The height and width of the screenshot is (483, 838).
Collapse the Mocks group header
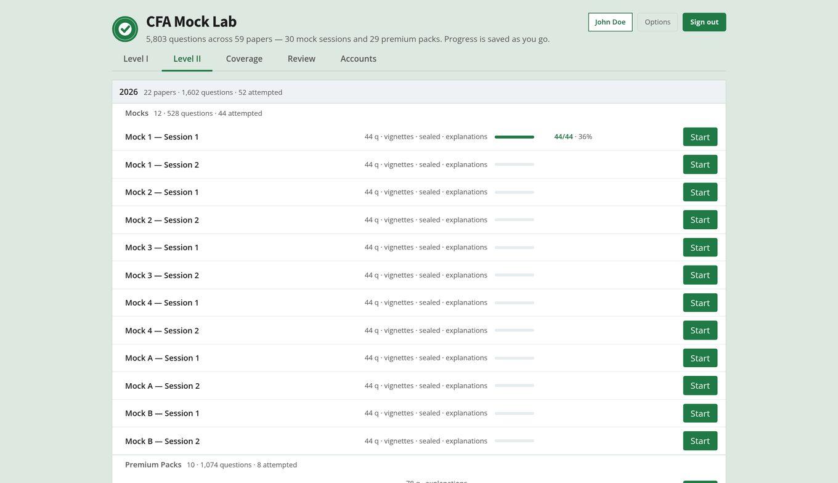click(x=419, y=113)
